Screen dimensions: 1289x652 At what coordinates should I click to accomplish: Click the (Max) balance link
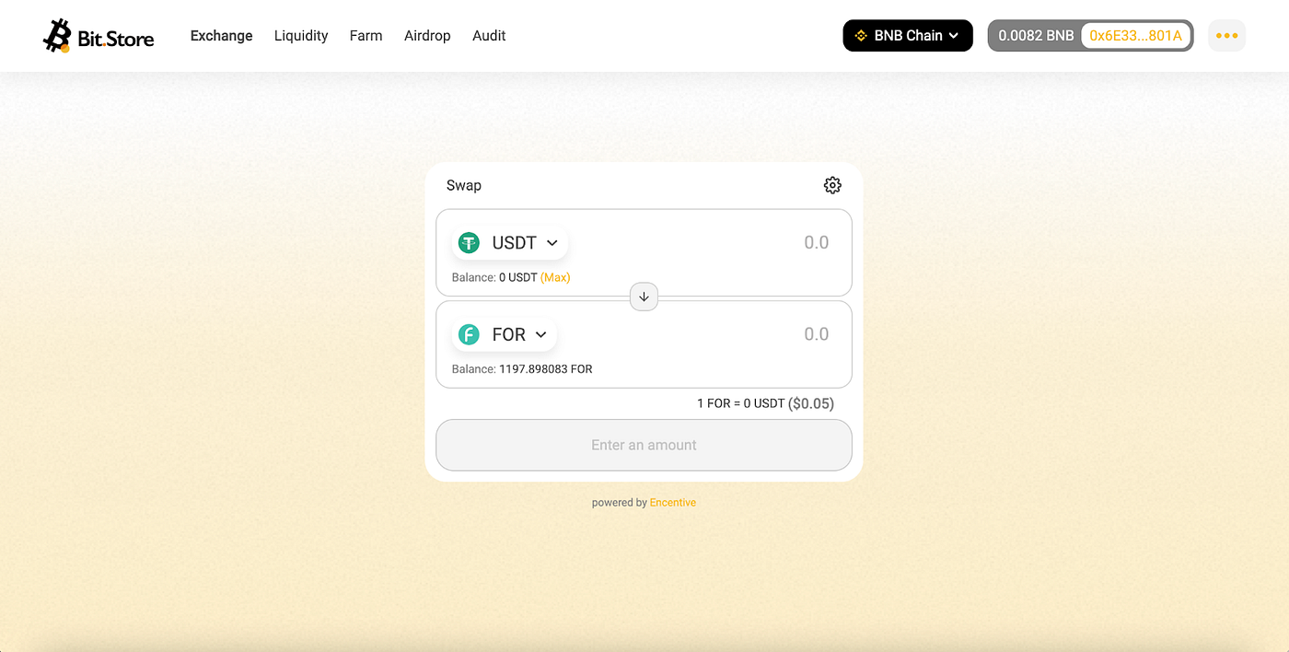555,277
